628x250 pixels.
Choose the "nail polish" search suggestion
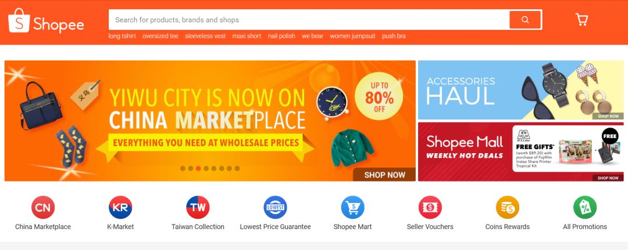281,36
